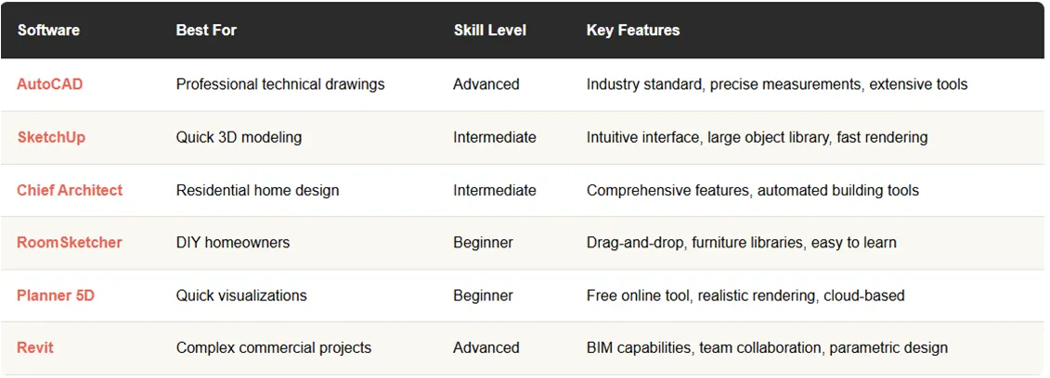
Task: Select the Skill Level column header
Action: tap(489, 31)
